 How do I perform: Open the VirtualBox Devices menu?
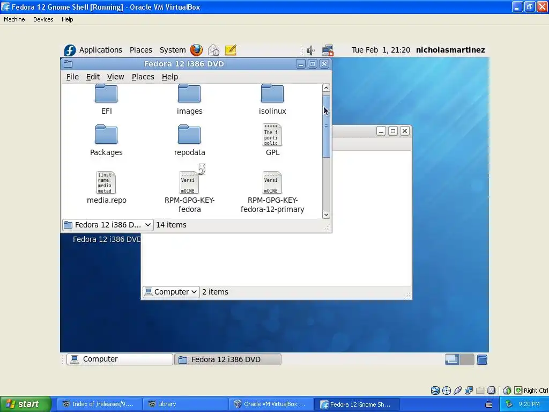[43, 19]
